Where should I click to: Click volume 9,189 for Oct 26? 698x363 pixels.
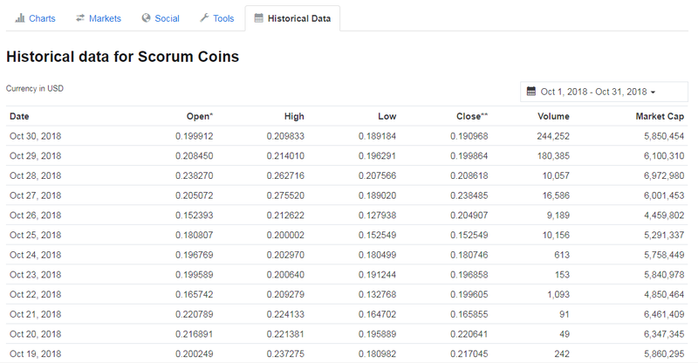pyautogui.click(x=558, y=216)
